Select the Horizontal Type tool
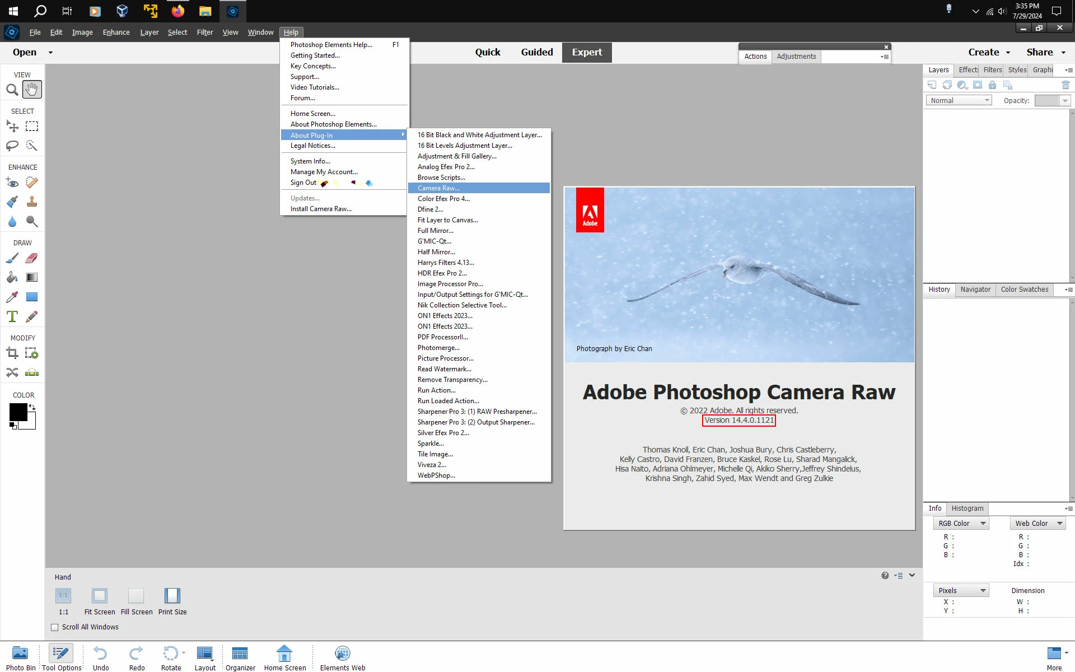1075x672 pixels. (x=12, y=317)
